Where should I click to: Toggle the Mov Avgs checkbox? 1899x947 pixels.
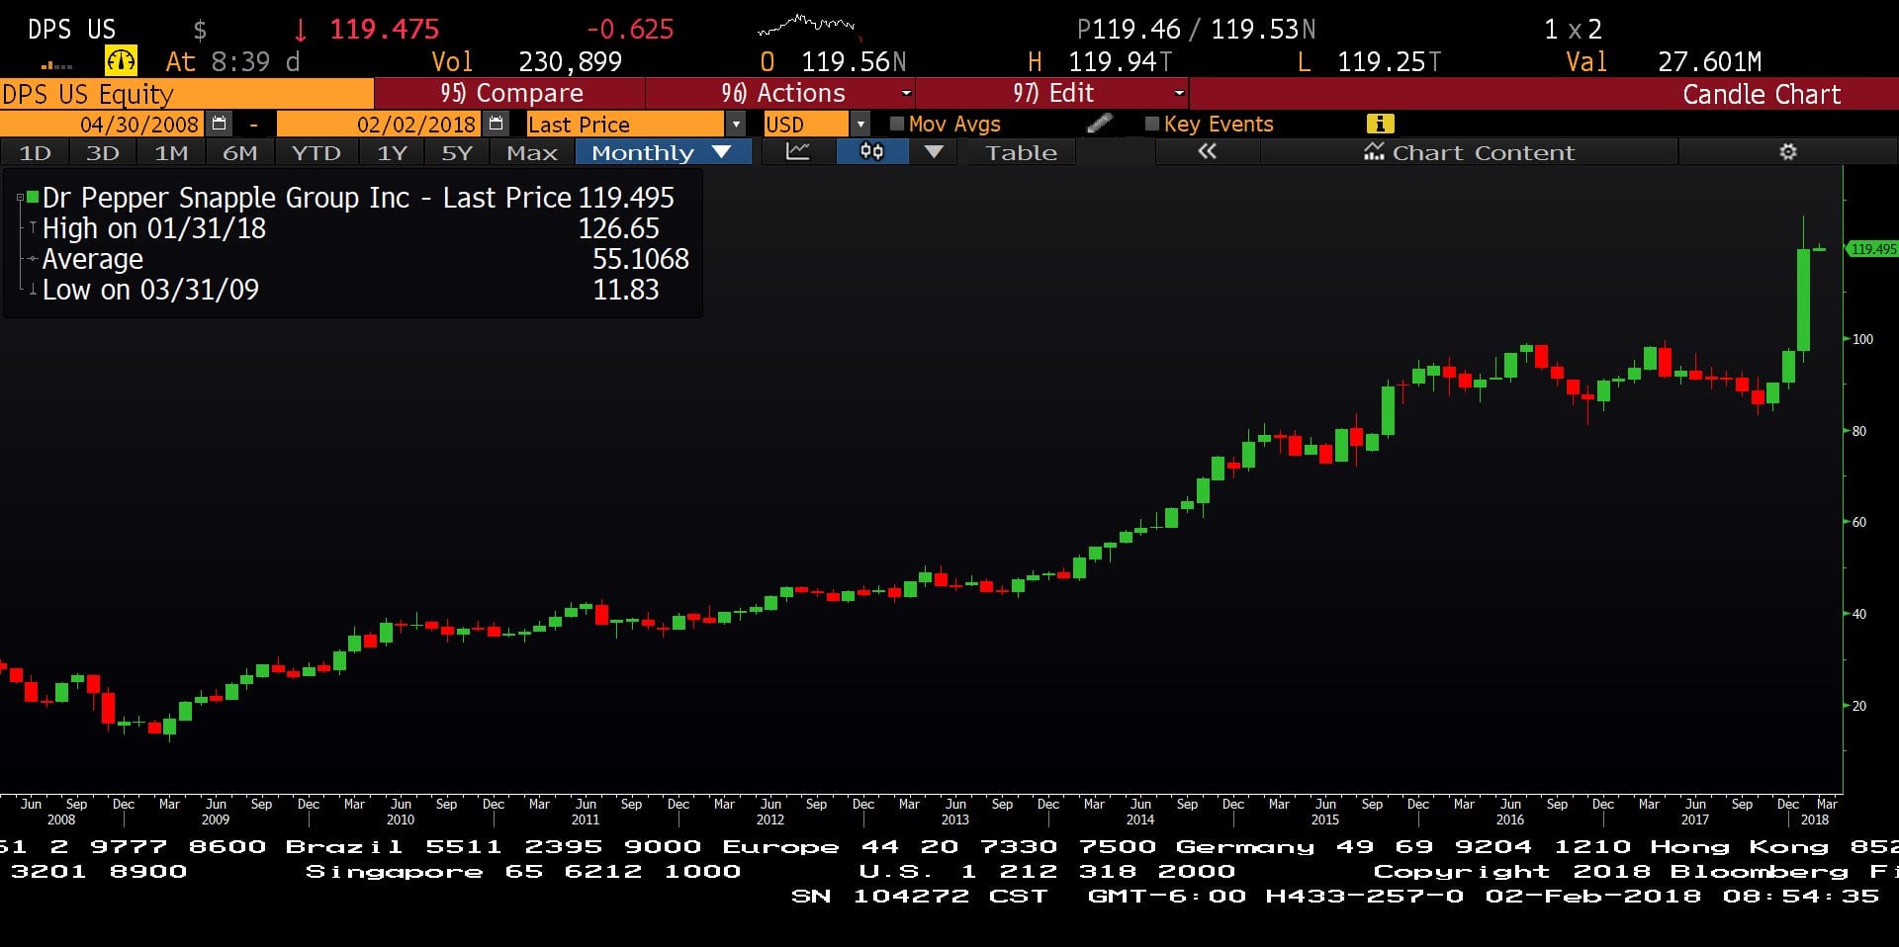(897, 124)
